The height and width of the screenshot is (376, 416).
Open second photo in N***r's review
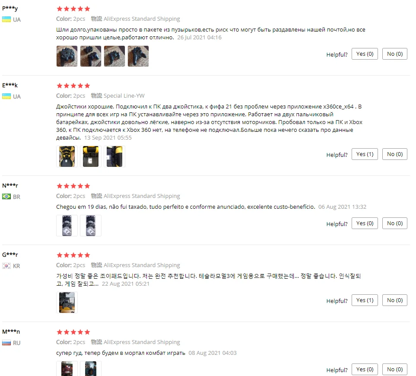pyautogui.click(x=91, y=226)
